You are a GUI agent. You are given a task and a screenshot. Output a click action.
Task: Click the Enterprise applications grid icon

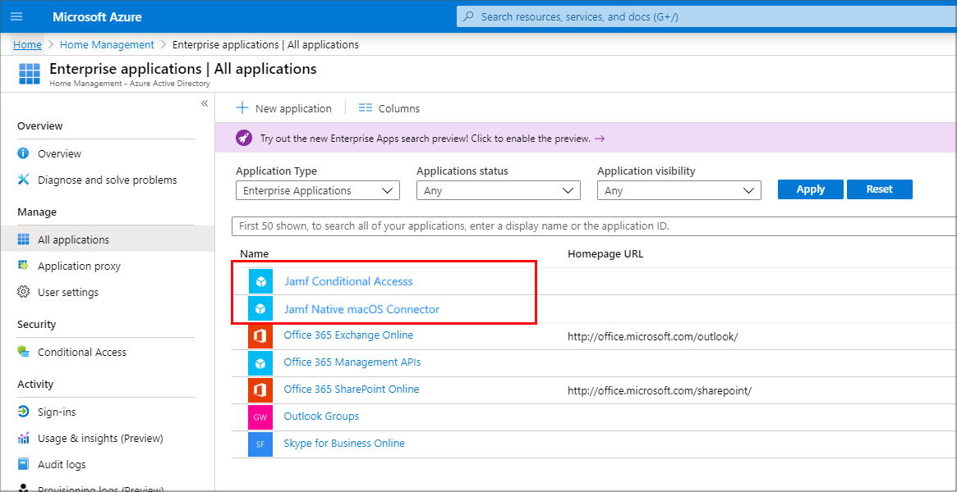point(29,73)
